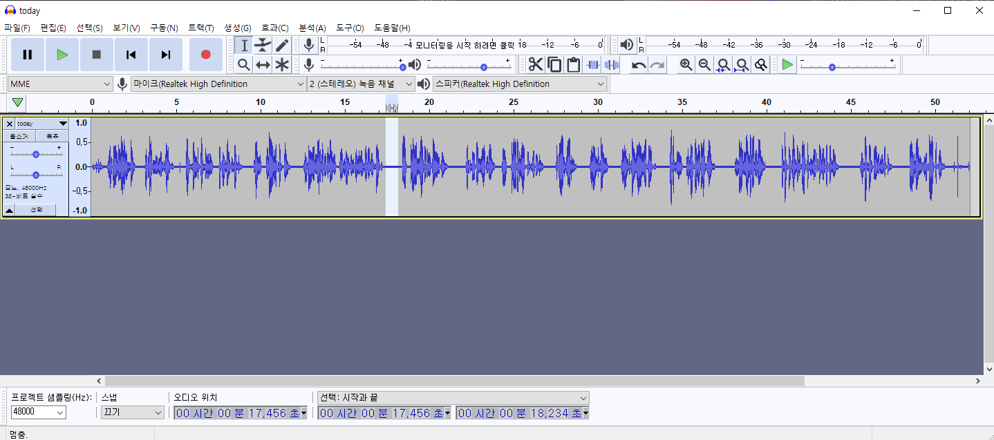The width and height of the screenshot is (994, 440).
Task: Paste clipboard audio
Action: pyautogui.click(x=573, y=65)
